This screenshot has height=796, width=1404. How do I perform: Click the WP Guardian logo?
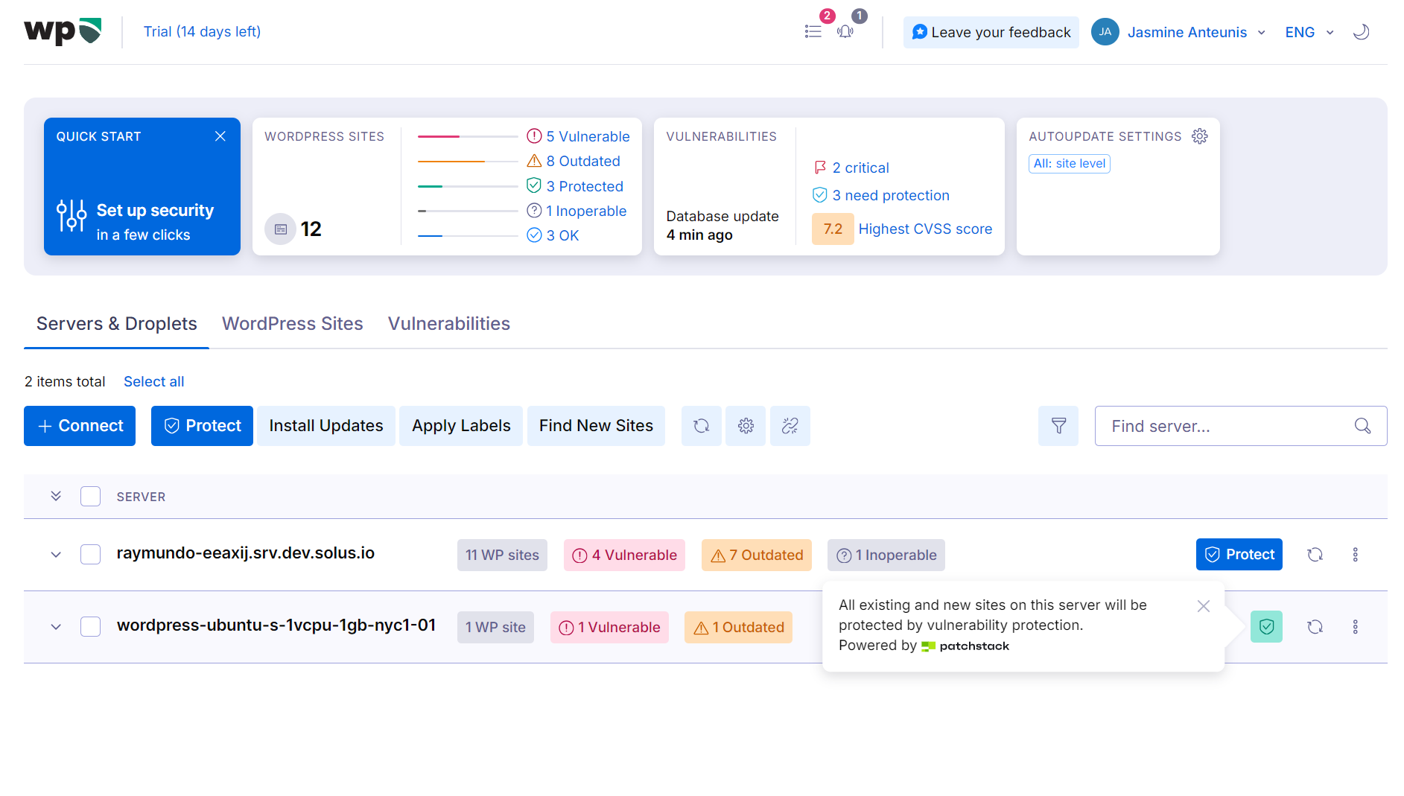63,31
